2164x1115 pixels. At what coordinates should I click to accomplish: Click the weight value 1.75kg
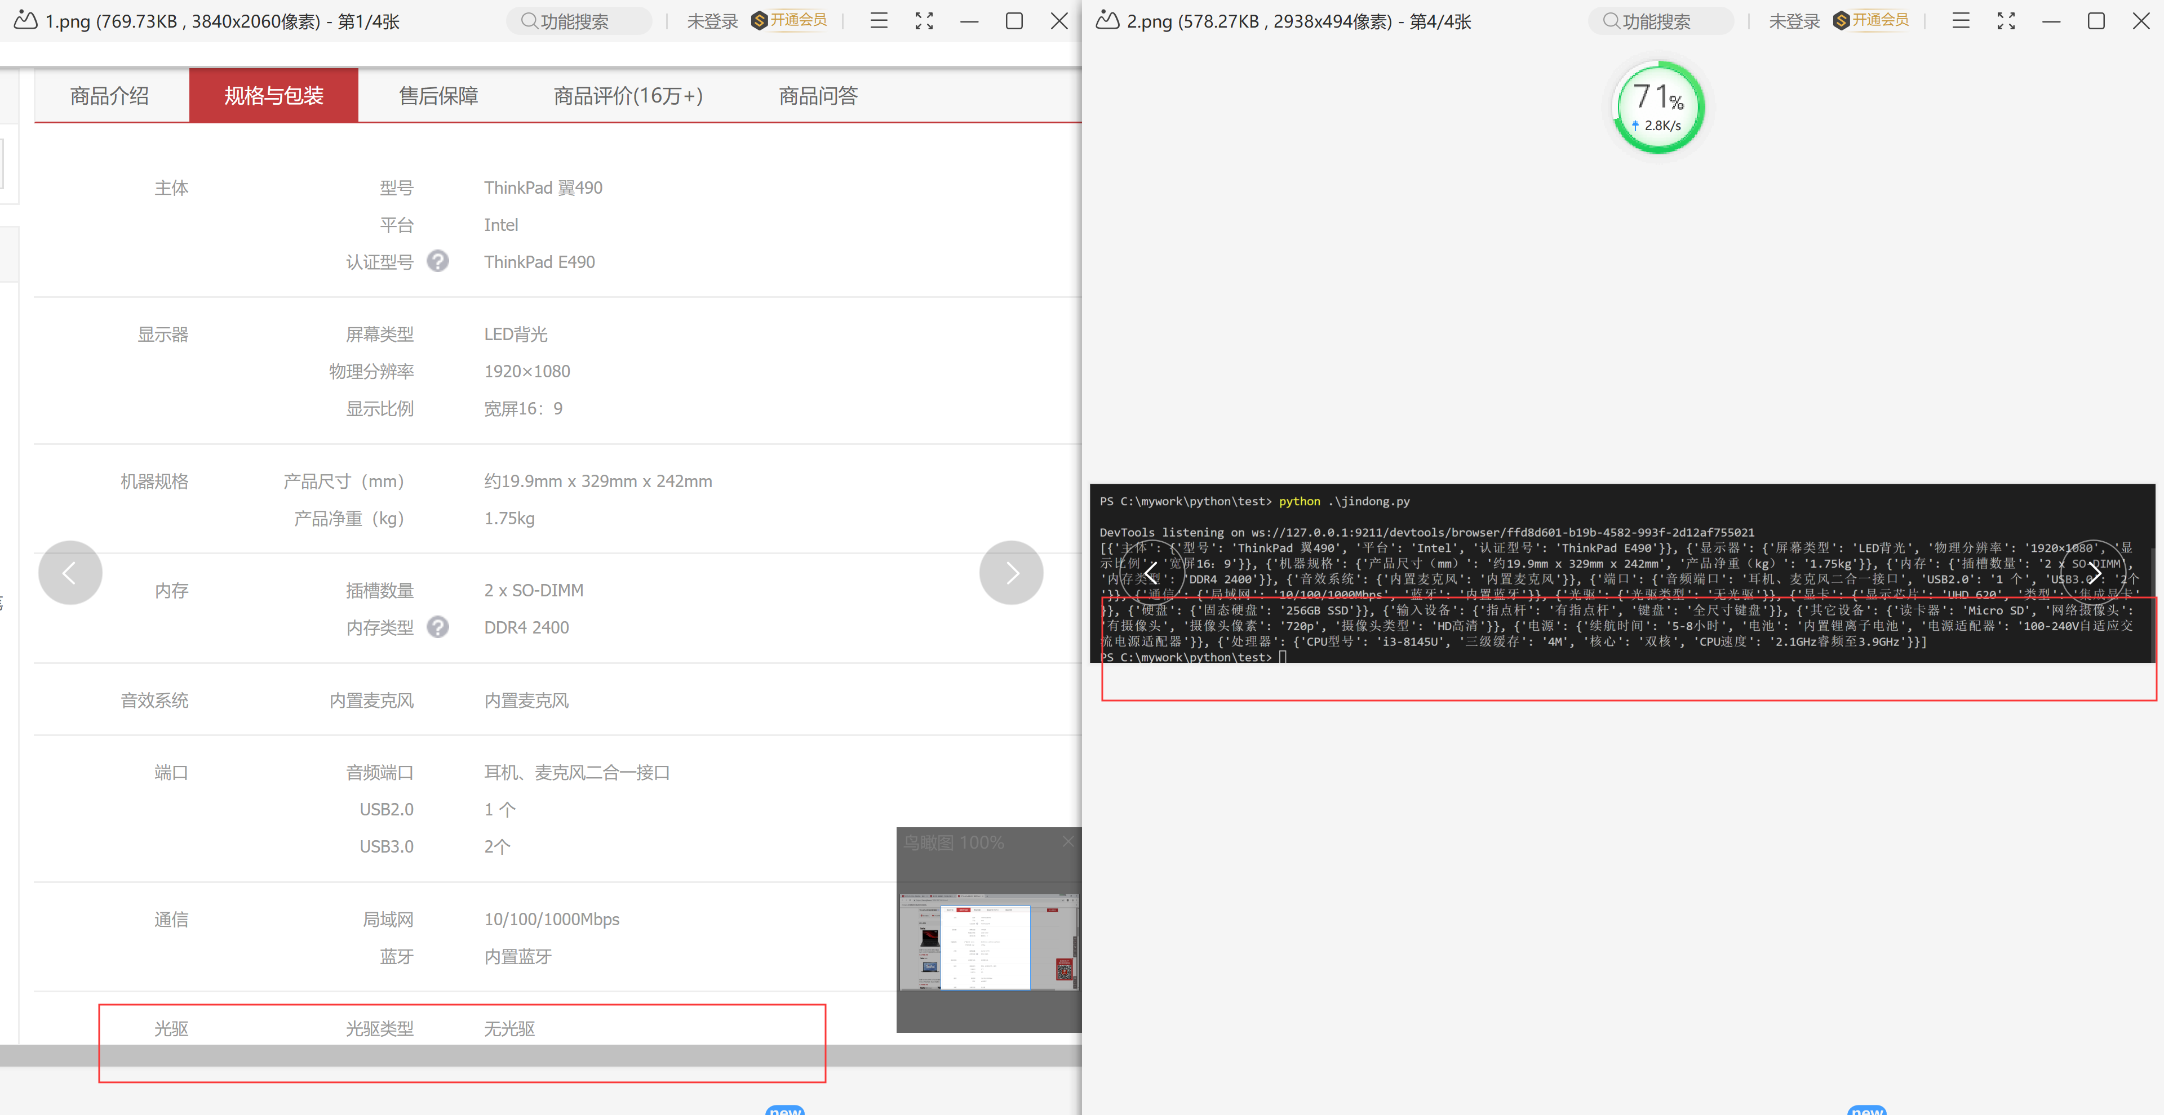(509, 518)
